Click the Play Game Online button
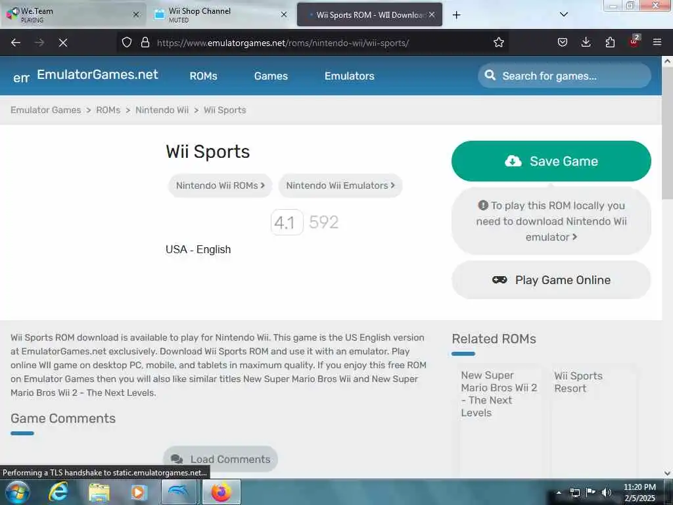 (551, 280)
